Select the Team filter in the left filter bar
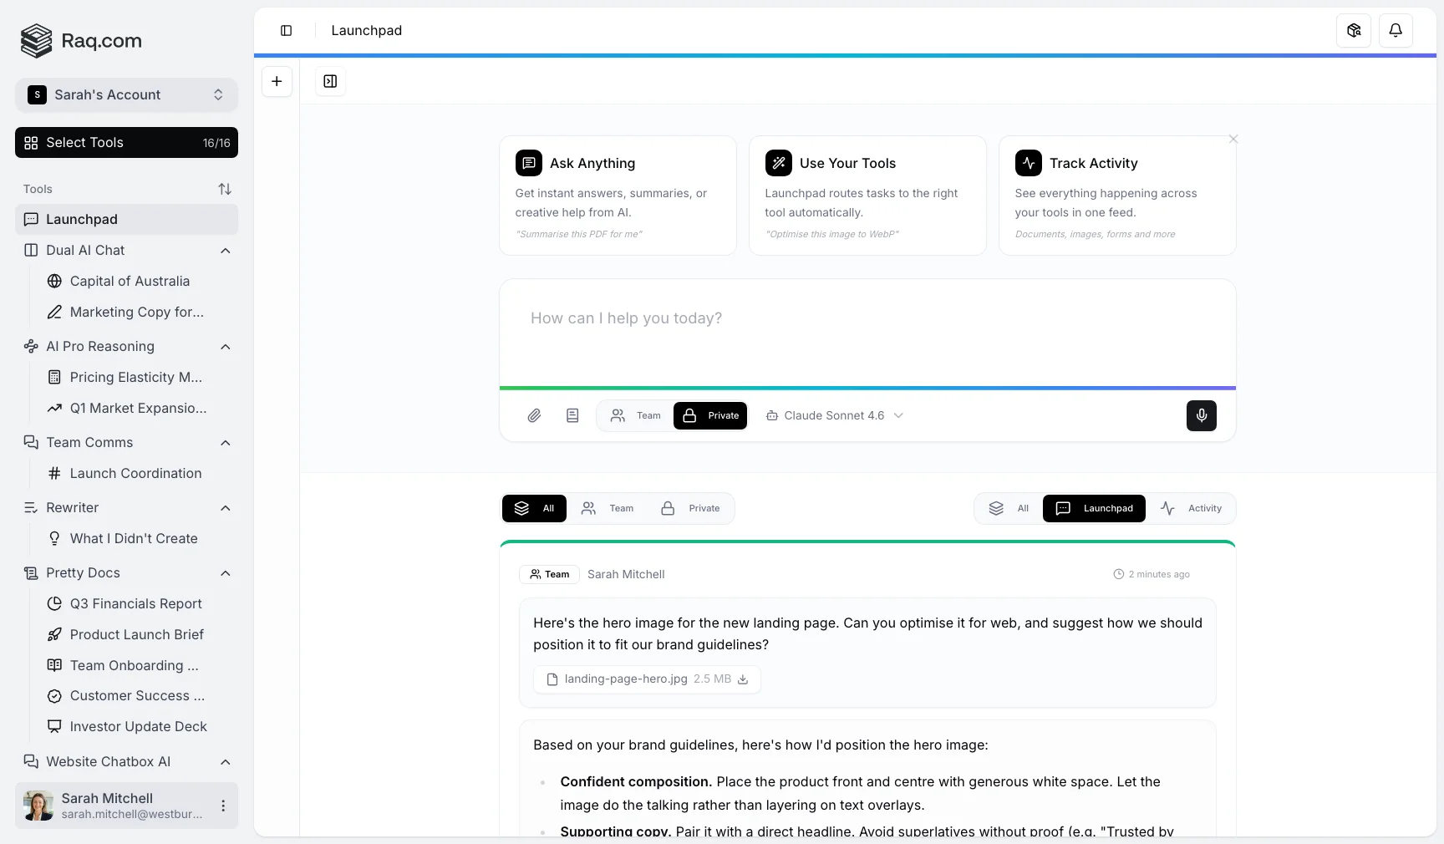Screen dimensions: 1444x844 (608, 508)
